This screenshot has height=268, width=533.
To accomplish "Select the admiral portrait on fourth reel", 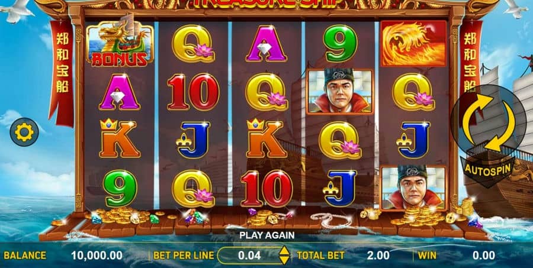I will (339, 91).
